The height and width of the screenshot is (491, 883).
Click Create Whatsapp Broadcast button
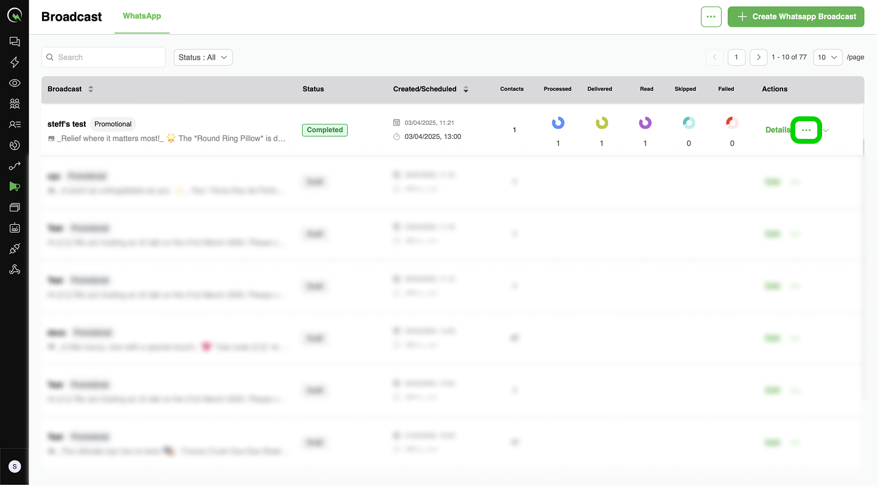pos(796,16)
